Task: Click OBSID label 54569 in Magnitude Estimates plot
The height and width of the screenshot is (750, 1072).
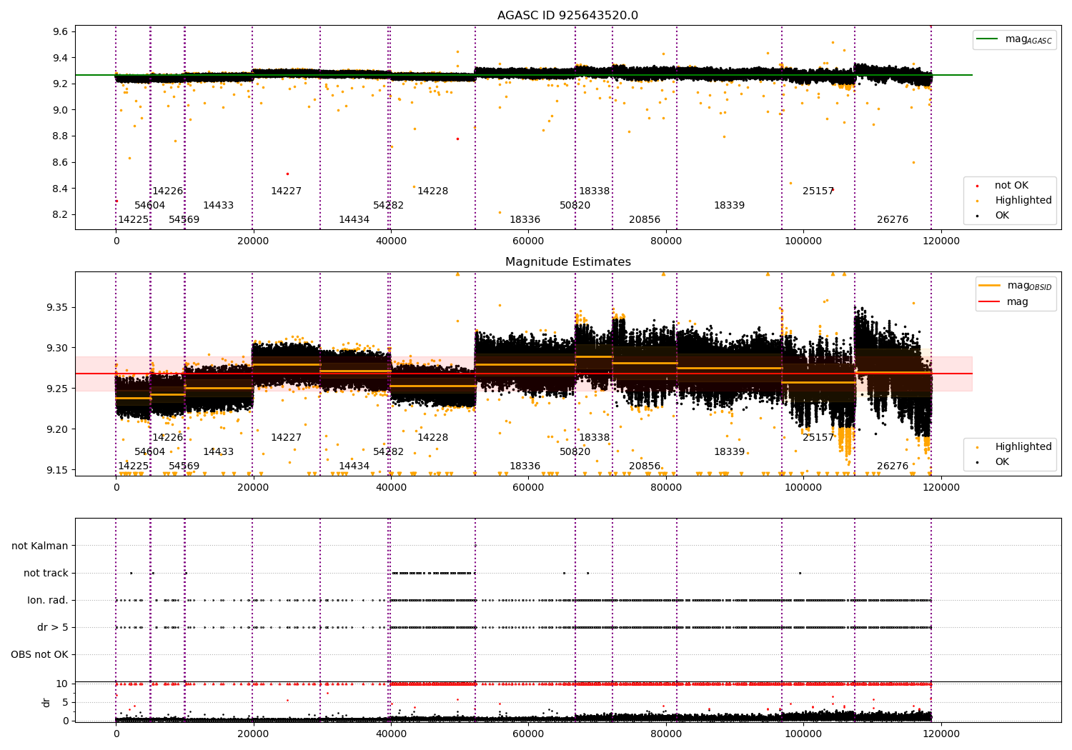Action: pos(184,466)
